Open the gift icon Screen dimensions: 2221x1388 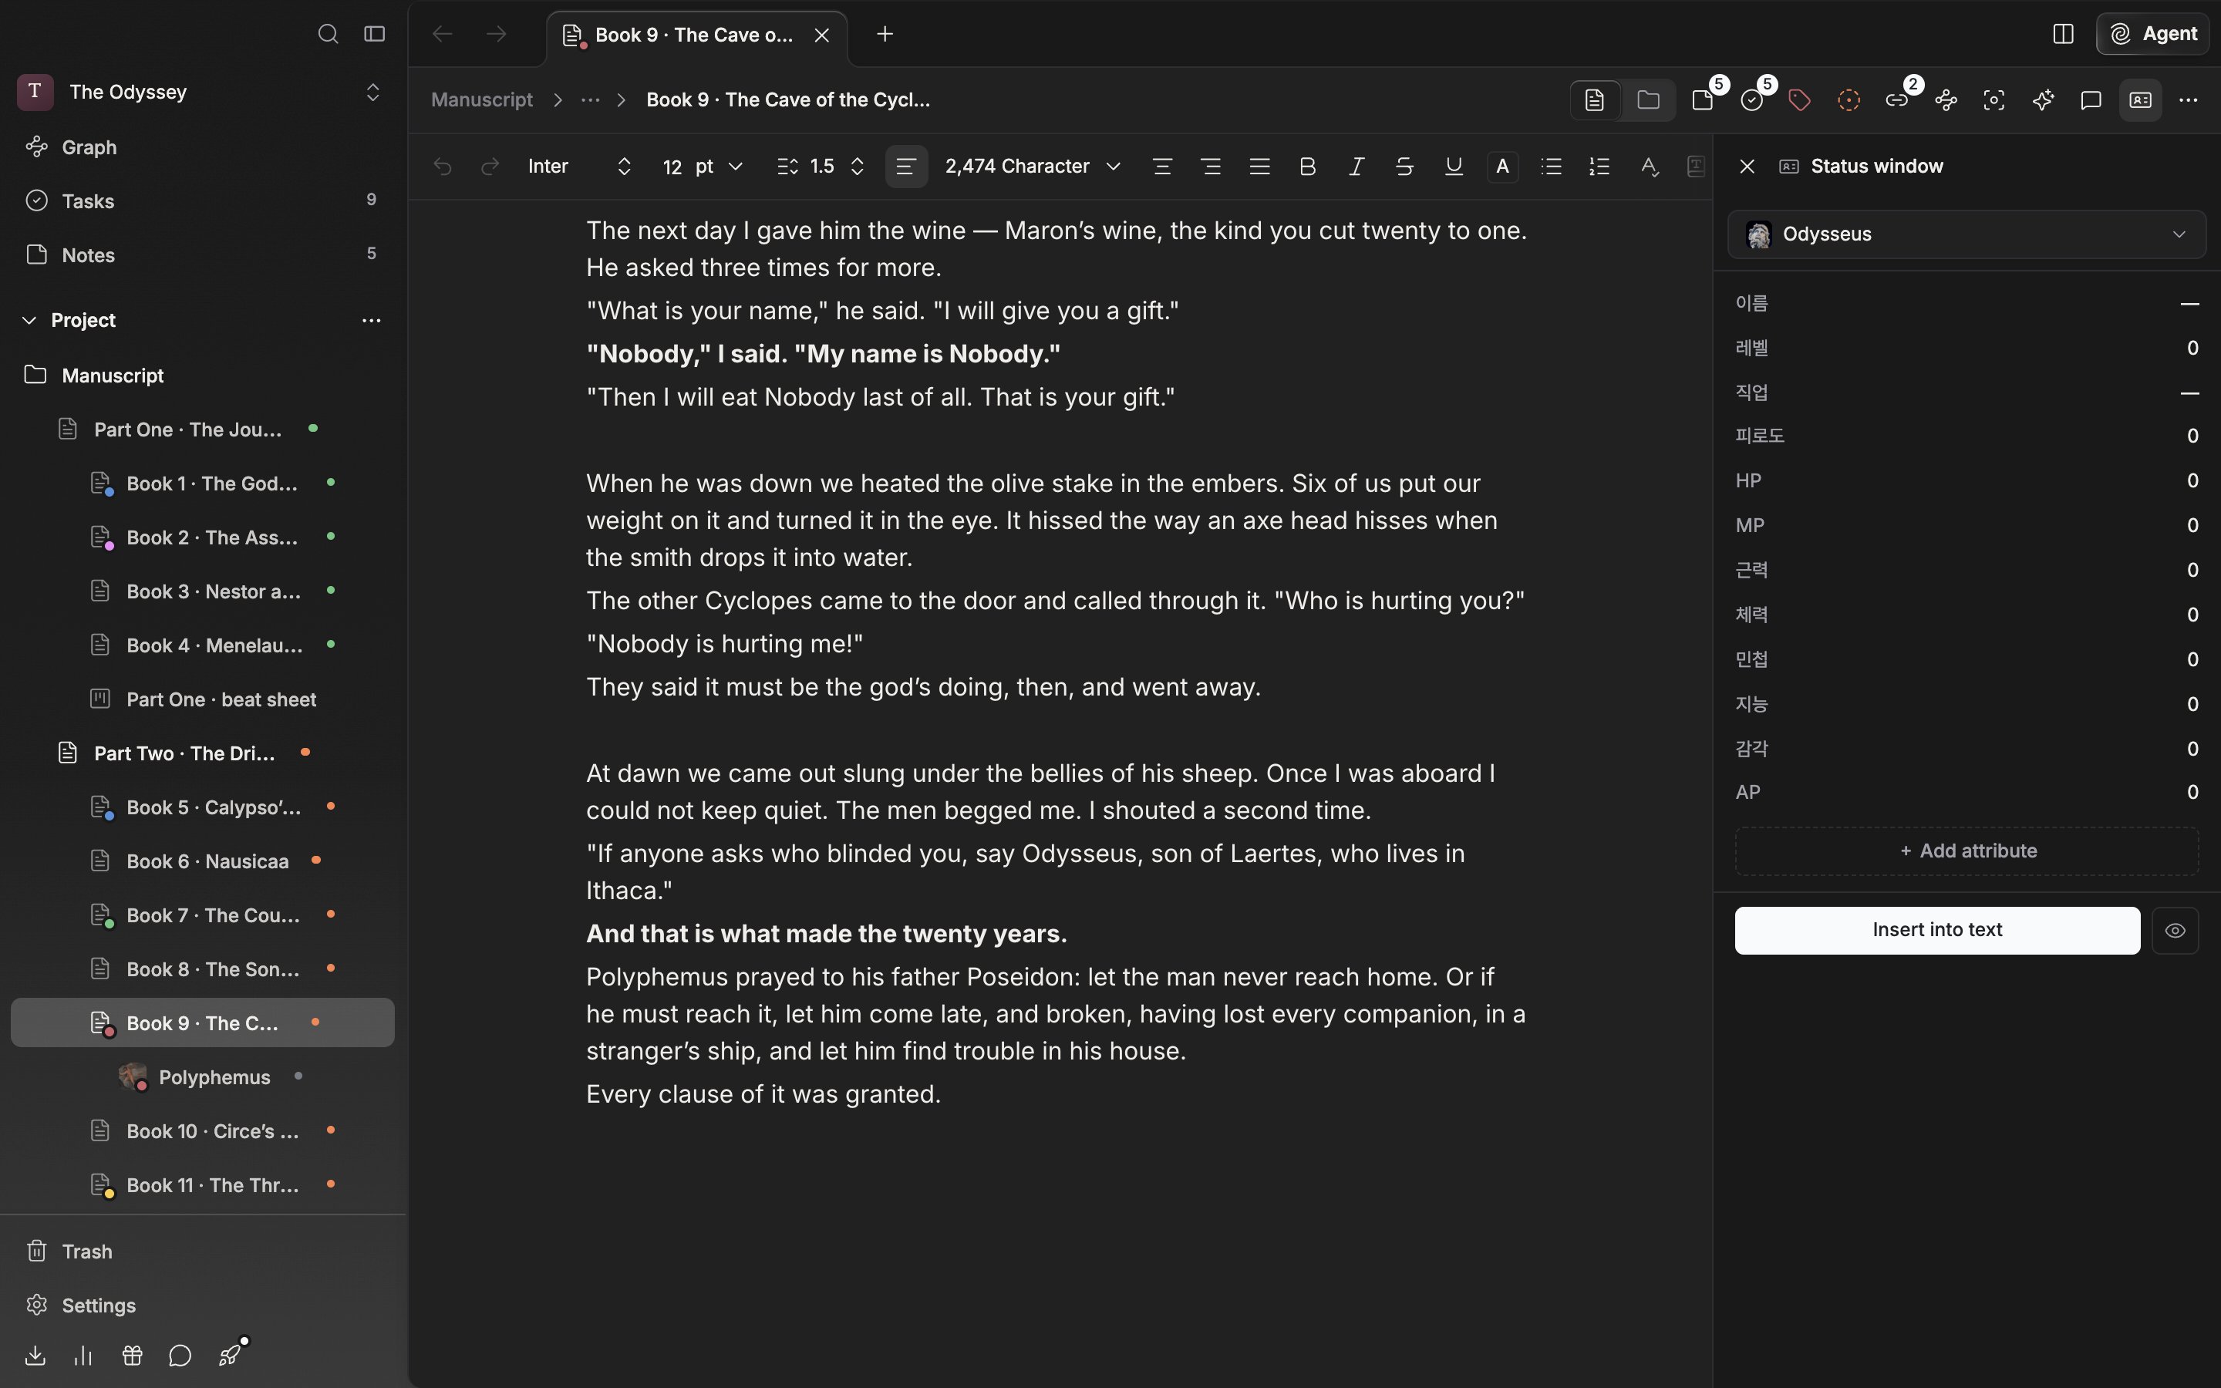coord(132,1356)
